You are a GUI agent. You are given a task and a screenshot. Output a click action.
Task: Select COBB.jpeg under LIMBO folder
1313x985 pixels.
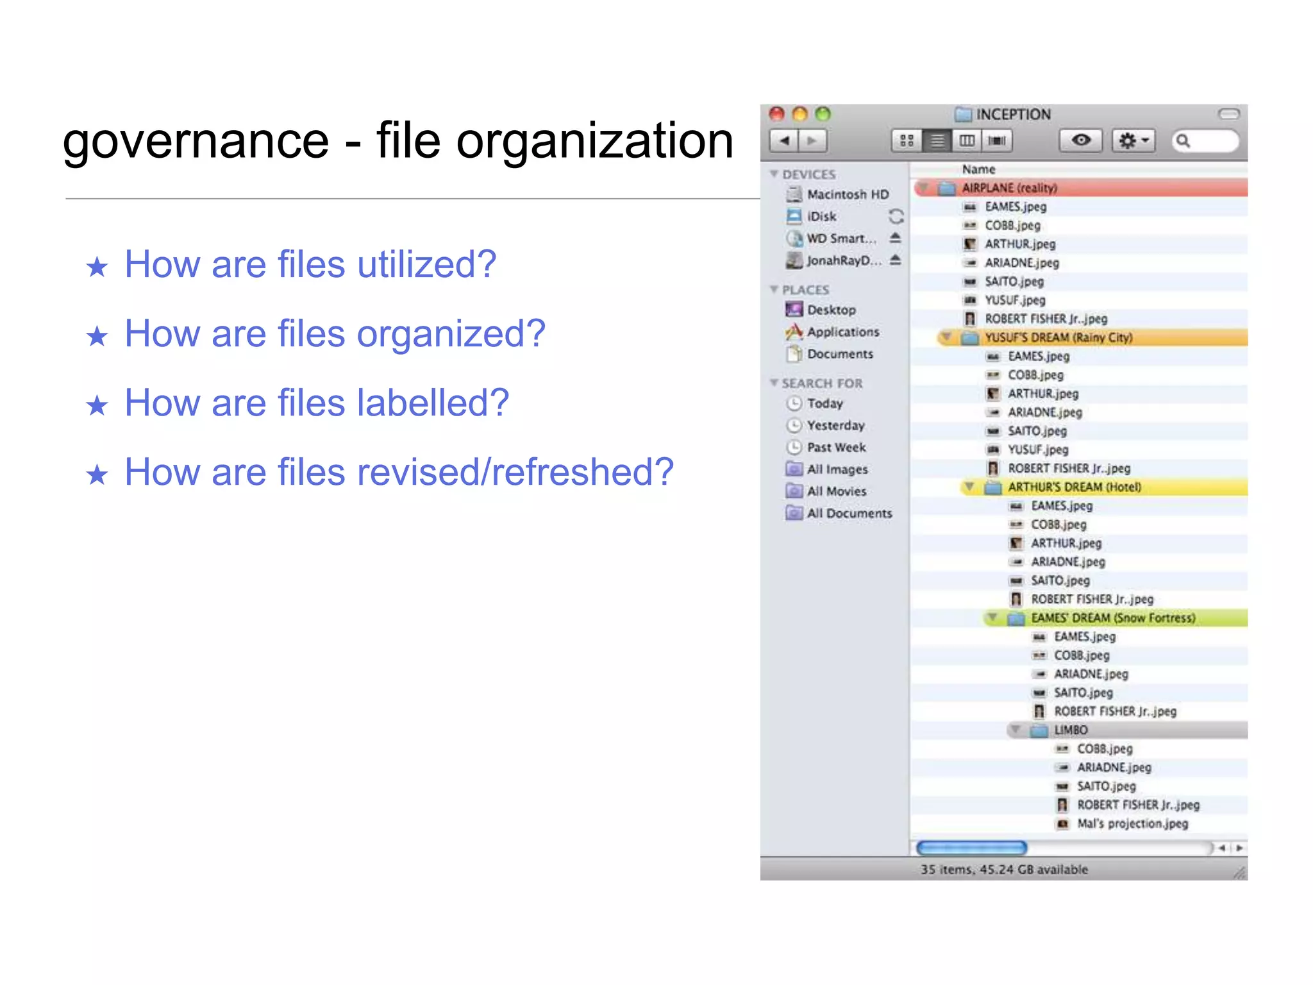pos(1094,748)
